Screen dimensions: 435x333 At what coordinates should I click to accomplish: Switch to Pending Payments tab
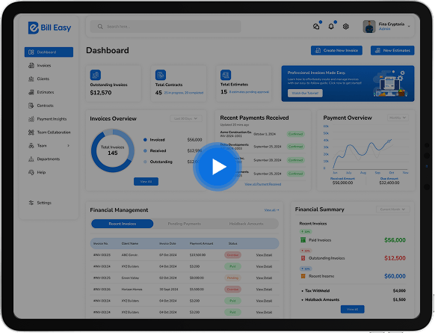click(x=184, y=224)
